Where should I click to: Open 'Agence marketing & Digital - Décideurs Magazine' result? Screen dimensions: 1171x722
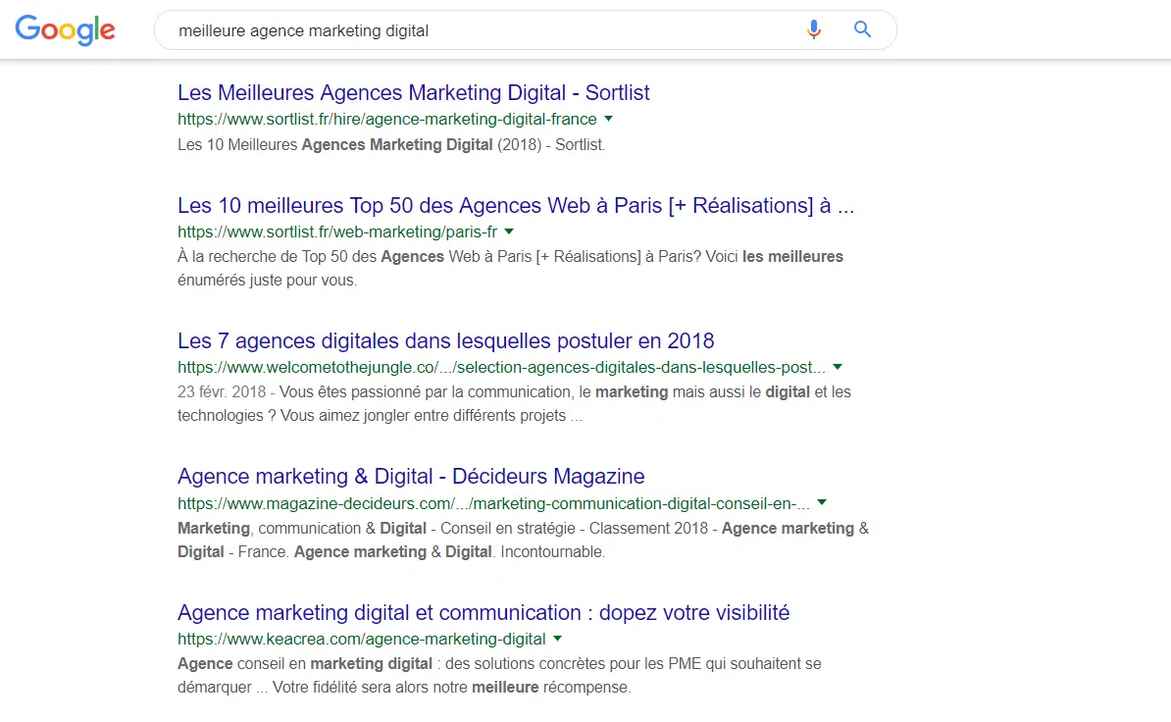click(411, 477)
